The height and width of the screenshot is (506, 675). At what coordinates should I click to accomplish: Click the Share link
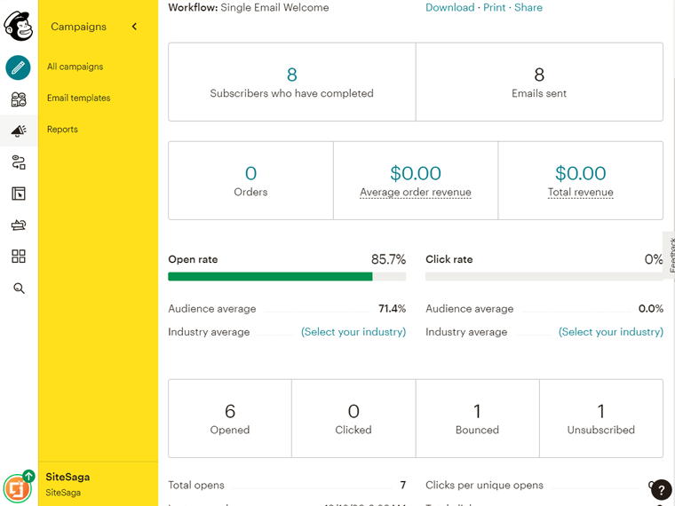tap(528, 7)
